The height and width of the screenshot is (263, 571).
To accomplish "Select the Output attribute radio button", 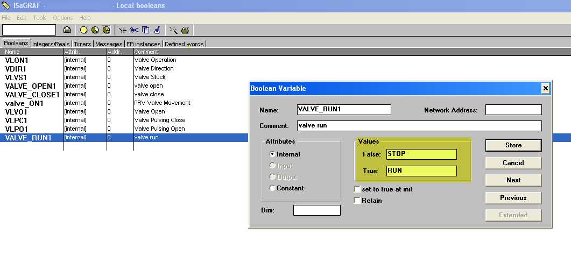I will click(x=272, y=177).
